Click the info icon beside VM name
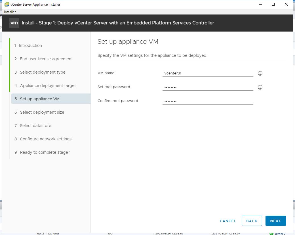295x235 pixels. click(x=260, y=73)
